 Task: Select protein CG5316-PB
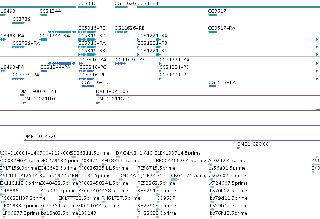[93, 75]
